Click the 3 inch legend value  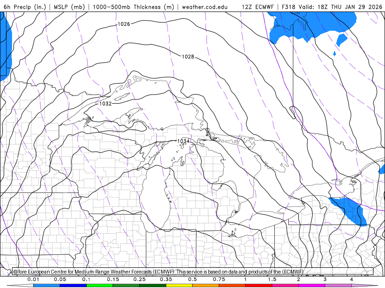click(x=325, y=279)
